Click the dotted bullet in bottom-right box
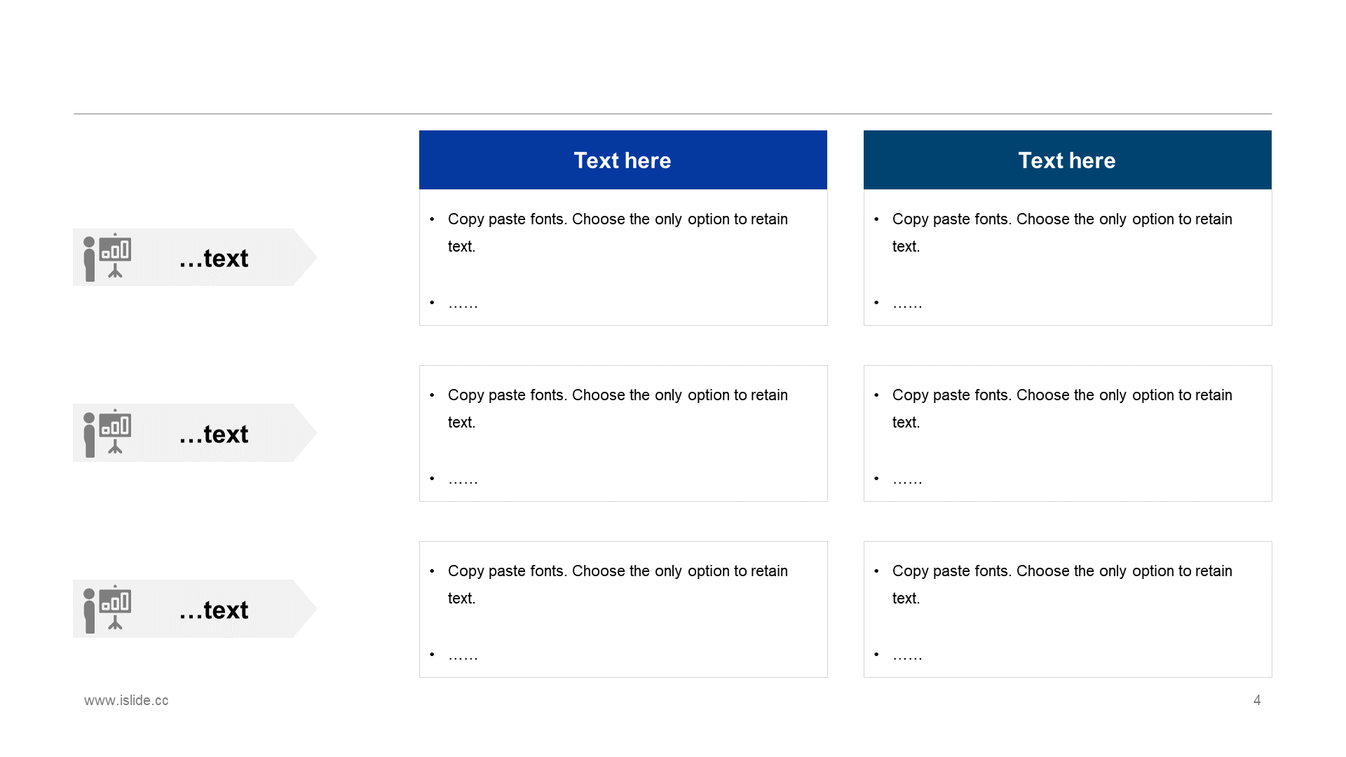The width and height of the screenshot is (1346, 757). [x=907, y=656]
